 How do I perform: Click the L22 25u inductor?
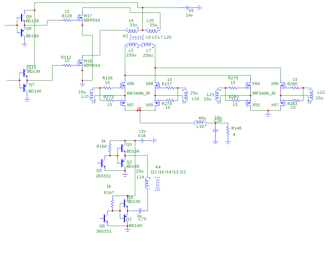[x=311, y=96]
